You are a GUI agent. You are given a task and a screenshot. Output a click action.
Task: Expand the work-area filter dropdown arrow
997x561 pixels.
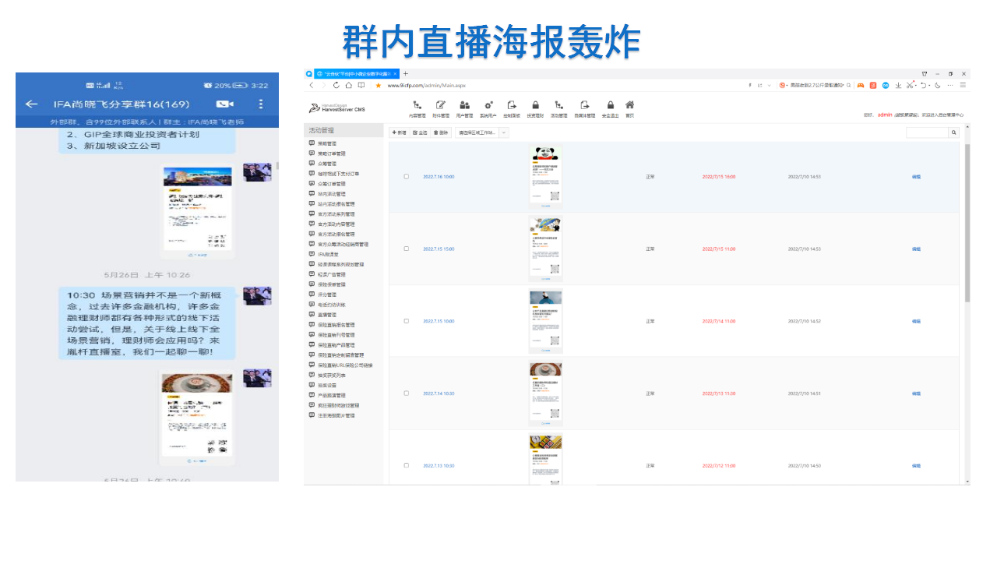pos(503,133)
